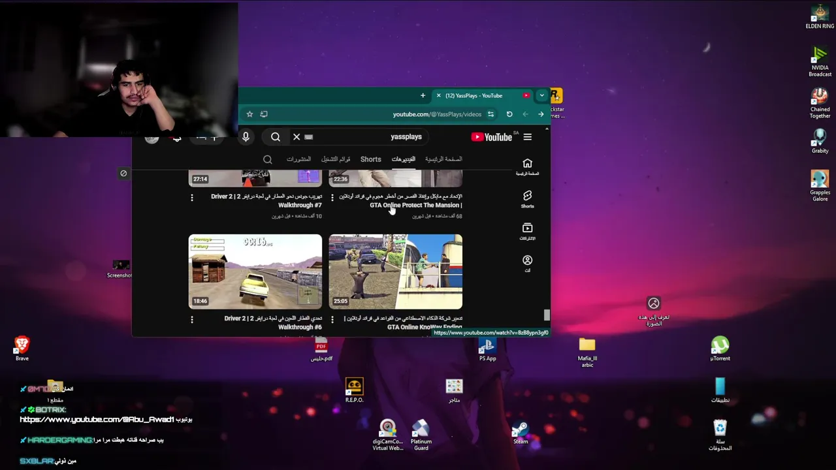The image size is (836, 470).
Task: Open the PS App desktop shortcut
Action: [487, 349]
